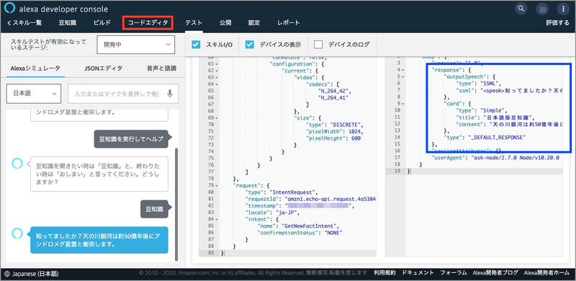Open the ドキュメント footer link
The width and height of the screenshot is (576, 281).
[418, 272]
